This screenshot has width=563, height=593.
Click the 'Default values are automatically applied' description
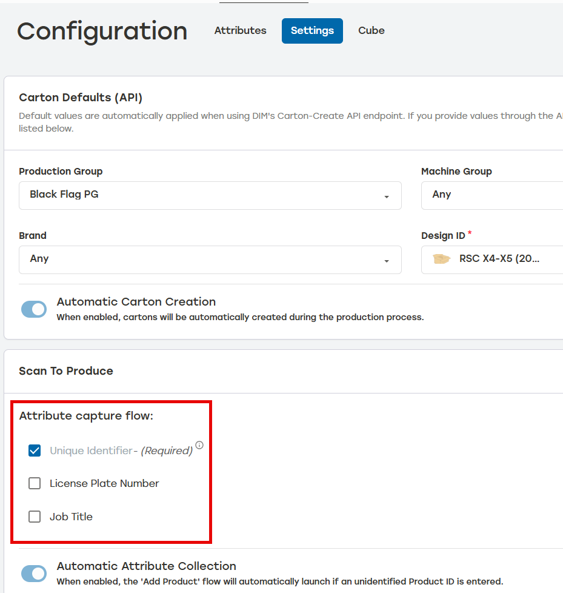click(291, 122)
